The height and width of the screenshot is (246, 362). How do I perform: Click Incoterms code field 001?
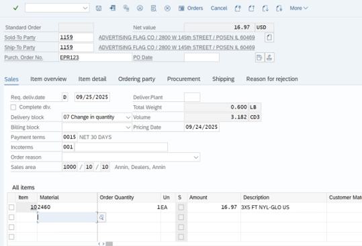tap(68, 147)
